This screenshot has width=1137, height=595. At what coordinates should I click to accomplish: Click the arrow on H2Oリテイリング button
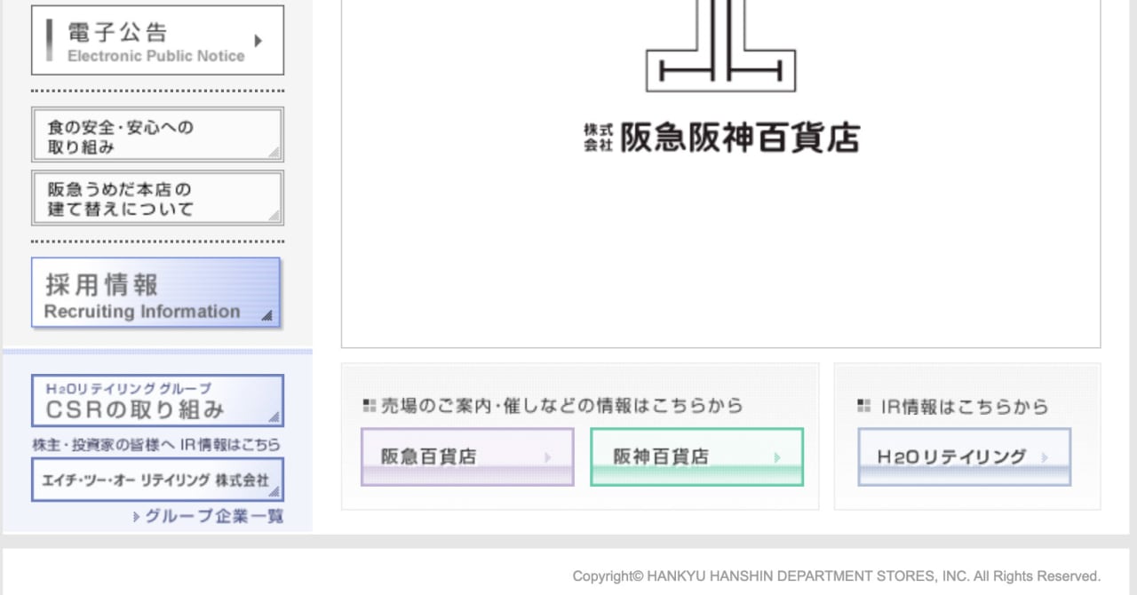pyautogui.click(x=1045, y=457)
